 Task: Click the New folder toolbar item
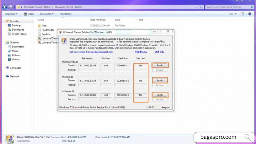click(65, 14)
